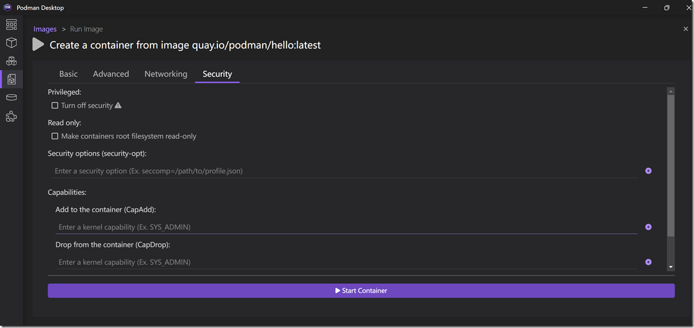
Task: Click the plus icon beside CapDrop field
Action: point(648,262)
